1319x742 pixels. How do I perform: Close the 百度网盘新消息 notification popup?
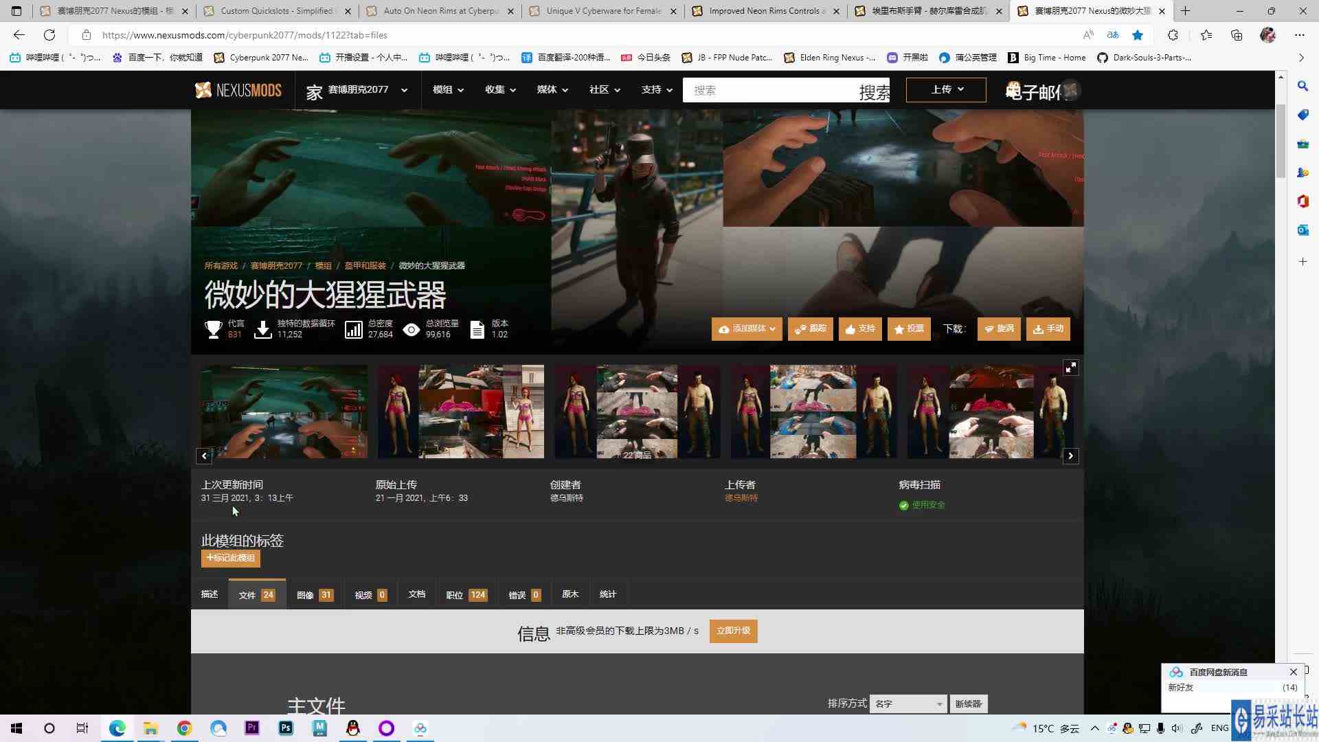[x=1294, y=672]
